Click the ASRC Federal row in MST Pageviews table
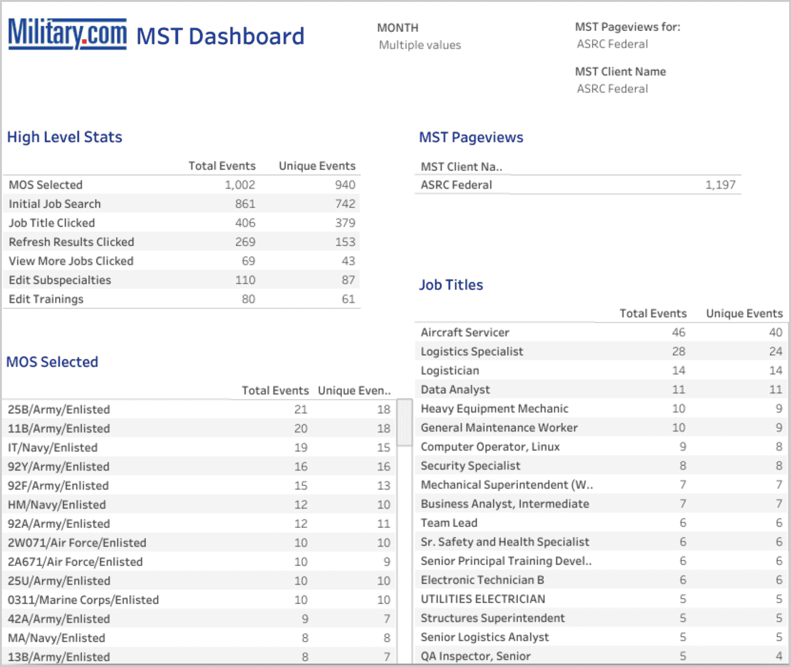Image resolution: width=791 pixels, height=667 pixels. point(578,185)
